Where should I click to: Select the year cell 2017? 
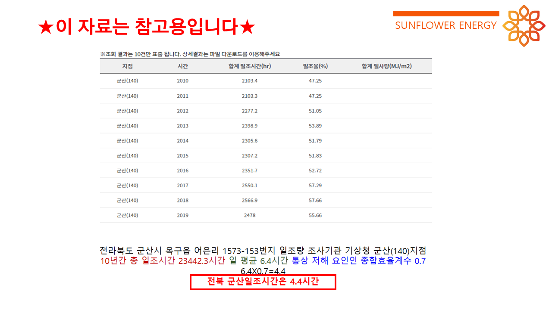183,186
